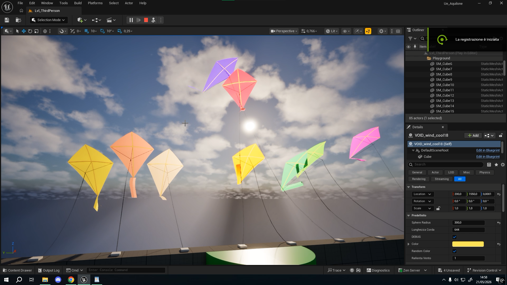Click the Sphere Radius value field
The height and width of the screenshot is (285, 507).
(x=468, y=223)
